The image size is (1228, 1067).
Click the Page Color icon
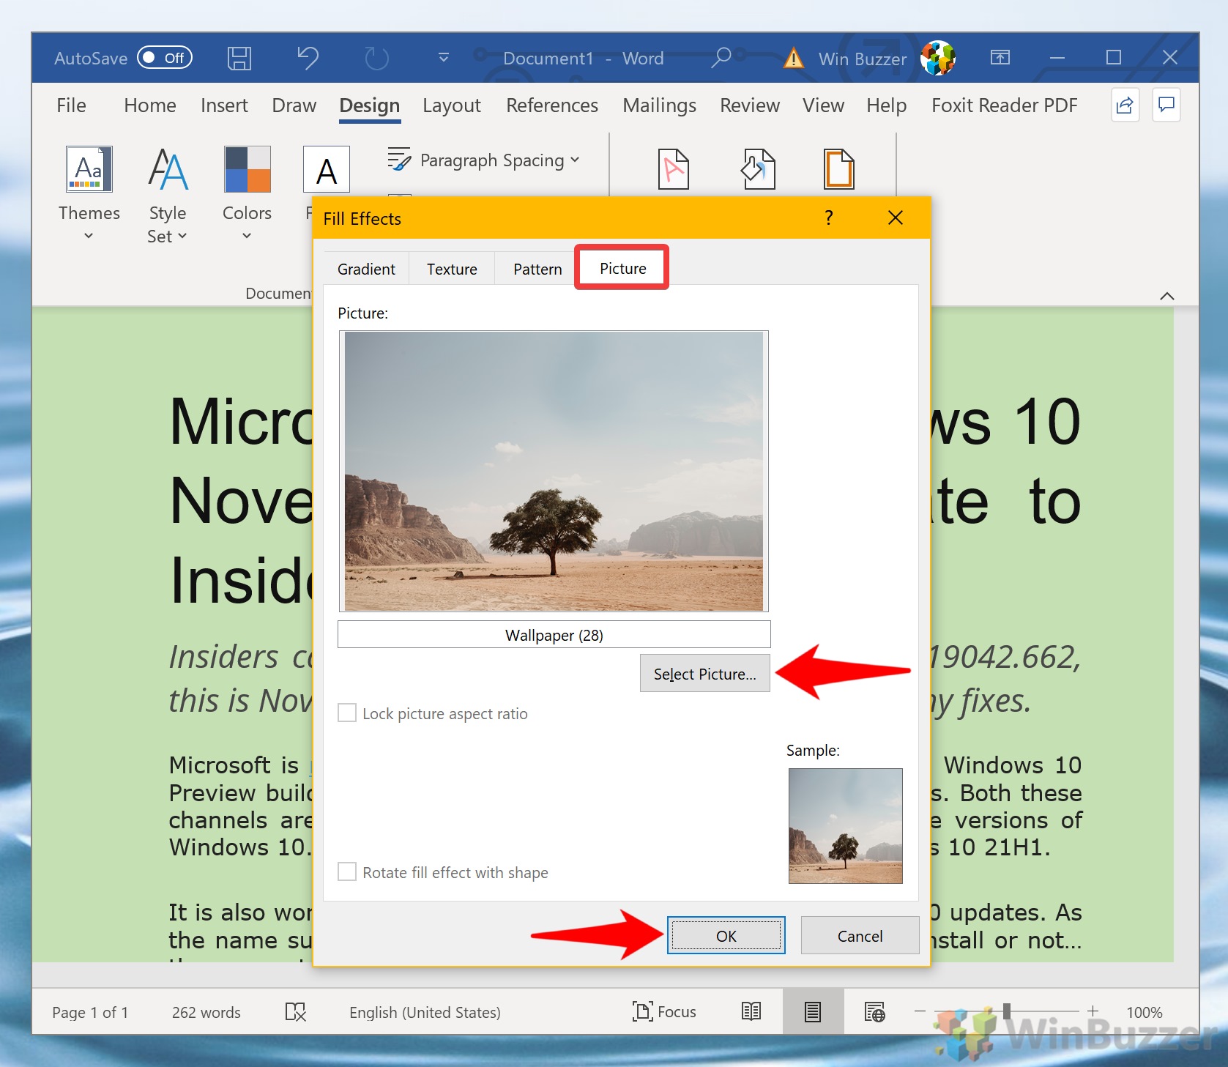(758, 169)
